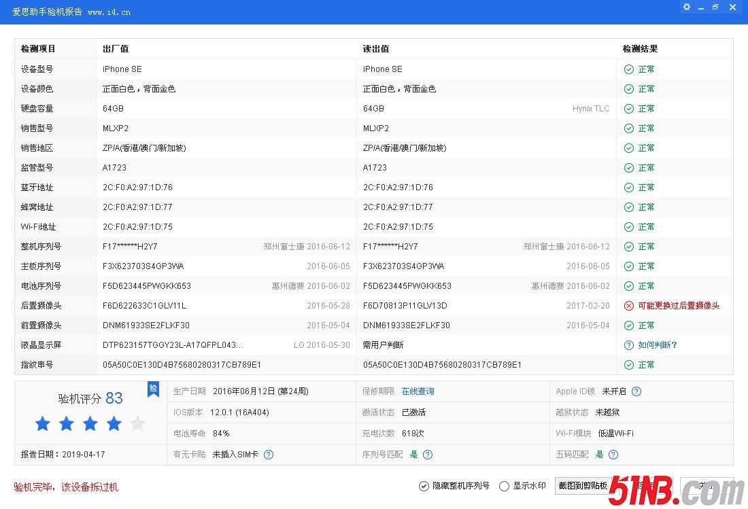Click the red 可能更换过后置摄像头 warning text
The width and height of the screenshot is (748, 509).
[679, 306]
